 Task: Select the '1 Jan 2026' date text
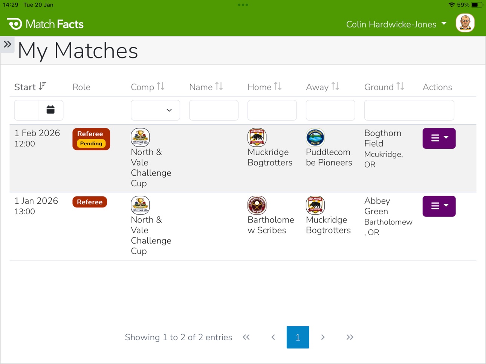coord(36,201)
